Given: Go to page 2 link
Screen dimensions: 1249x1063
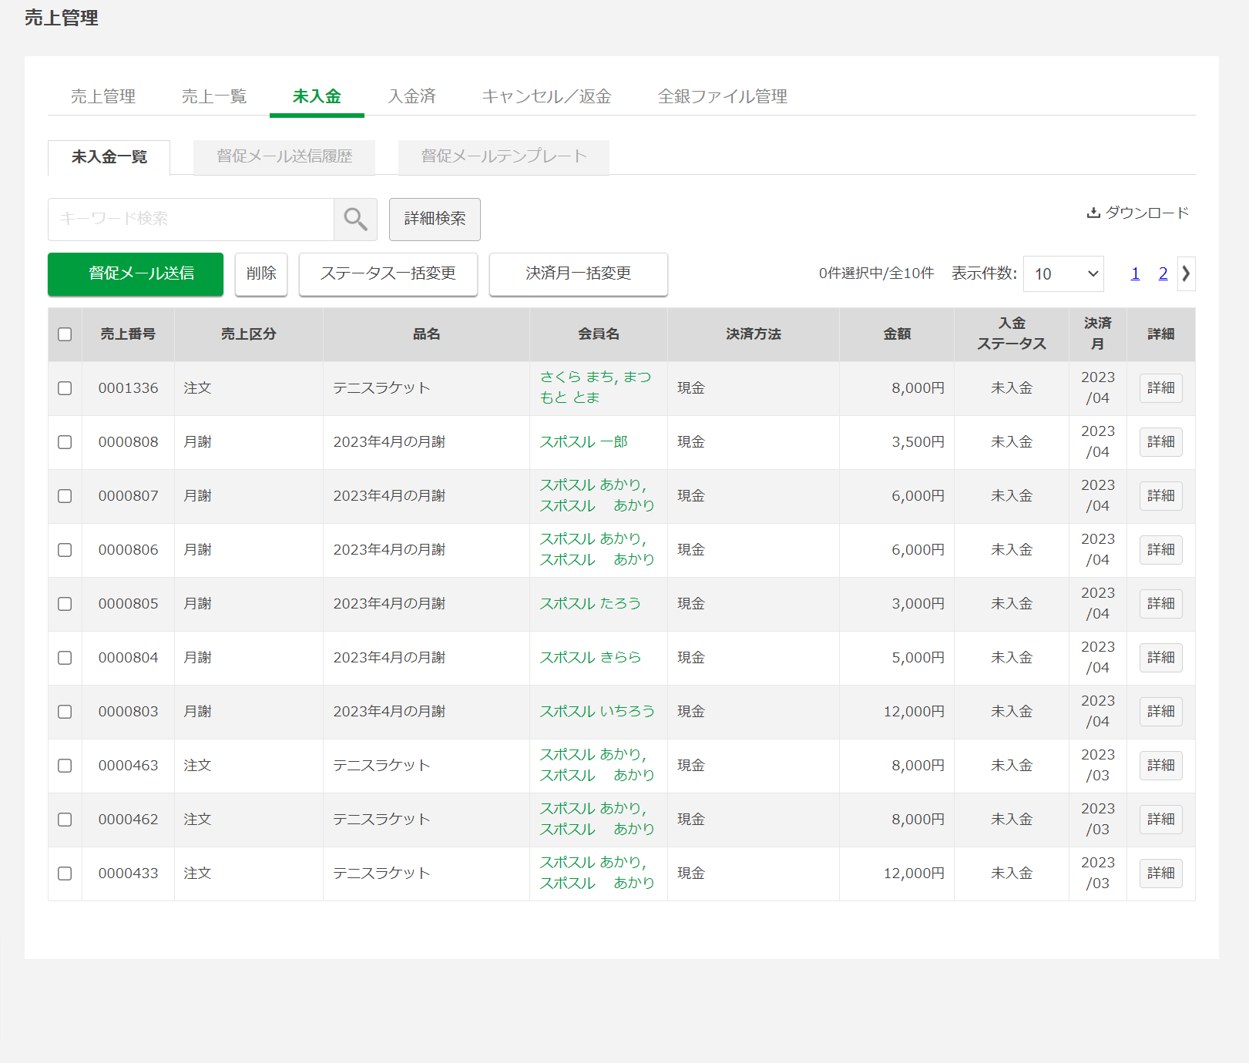Looking at the screenshot, I should 1163,273.
